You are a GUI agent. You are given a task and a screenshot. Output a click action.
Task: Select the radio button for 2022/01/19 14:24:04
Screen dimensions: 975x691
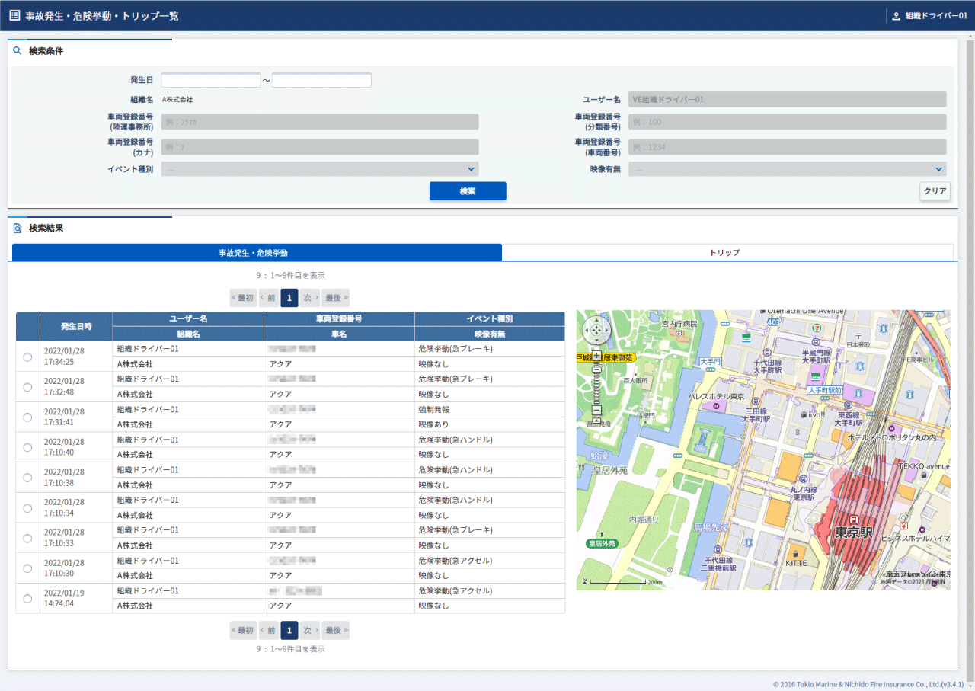[x=27, y=599]
